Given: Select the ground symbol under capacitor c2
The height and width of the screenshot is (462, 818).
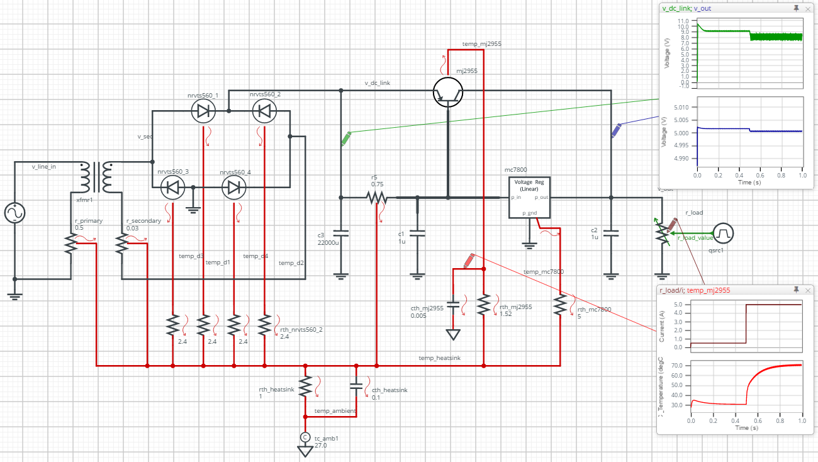Looking at the screenshot, I should tap(610, 275).
